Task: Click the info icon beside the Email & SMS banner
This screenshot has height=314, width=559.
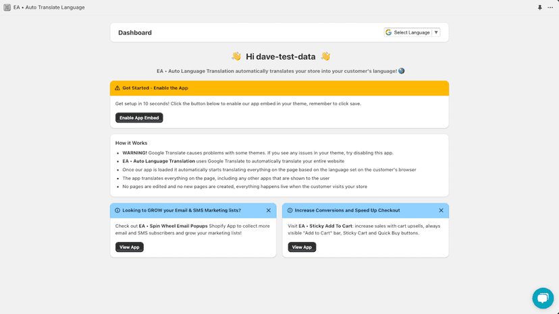Action: tap(117, 210)
